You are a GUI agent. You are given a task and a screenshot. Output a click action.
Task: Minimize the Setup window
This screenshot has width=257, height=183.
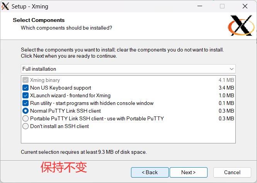pos(200,6)
